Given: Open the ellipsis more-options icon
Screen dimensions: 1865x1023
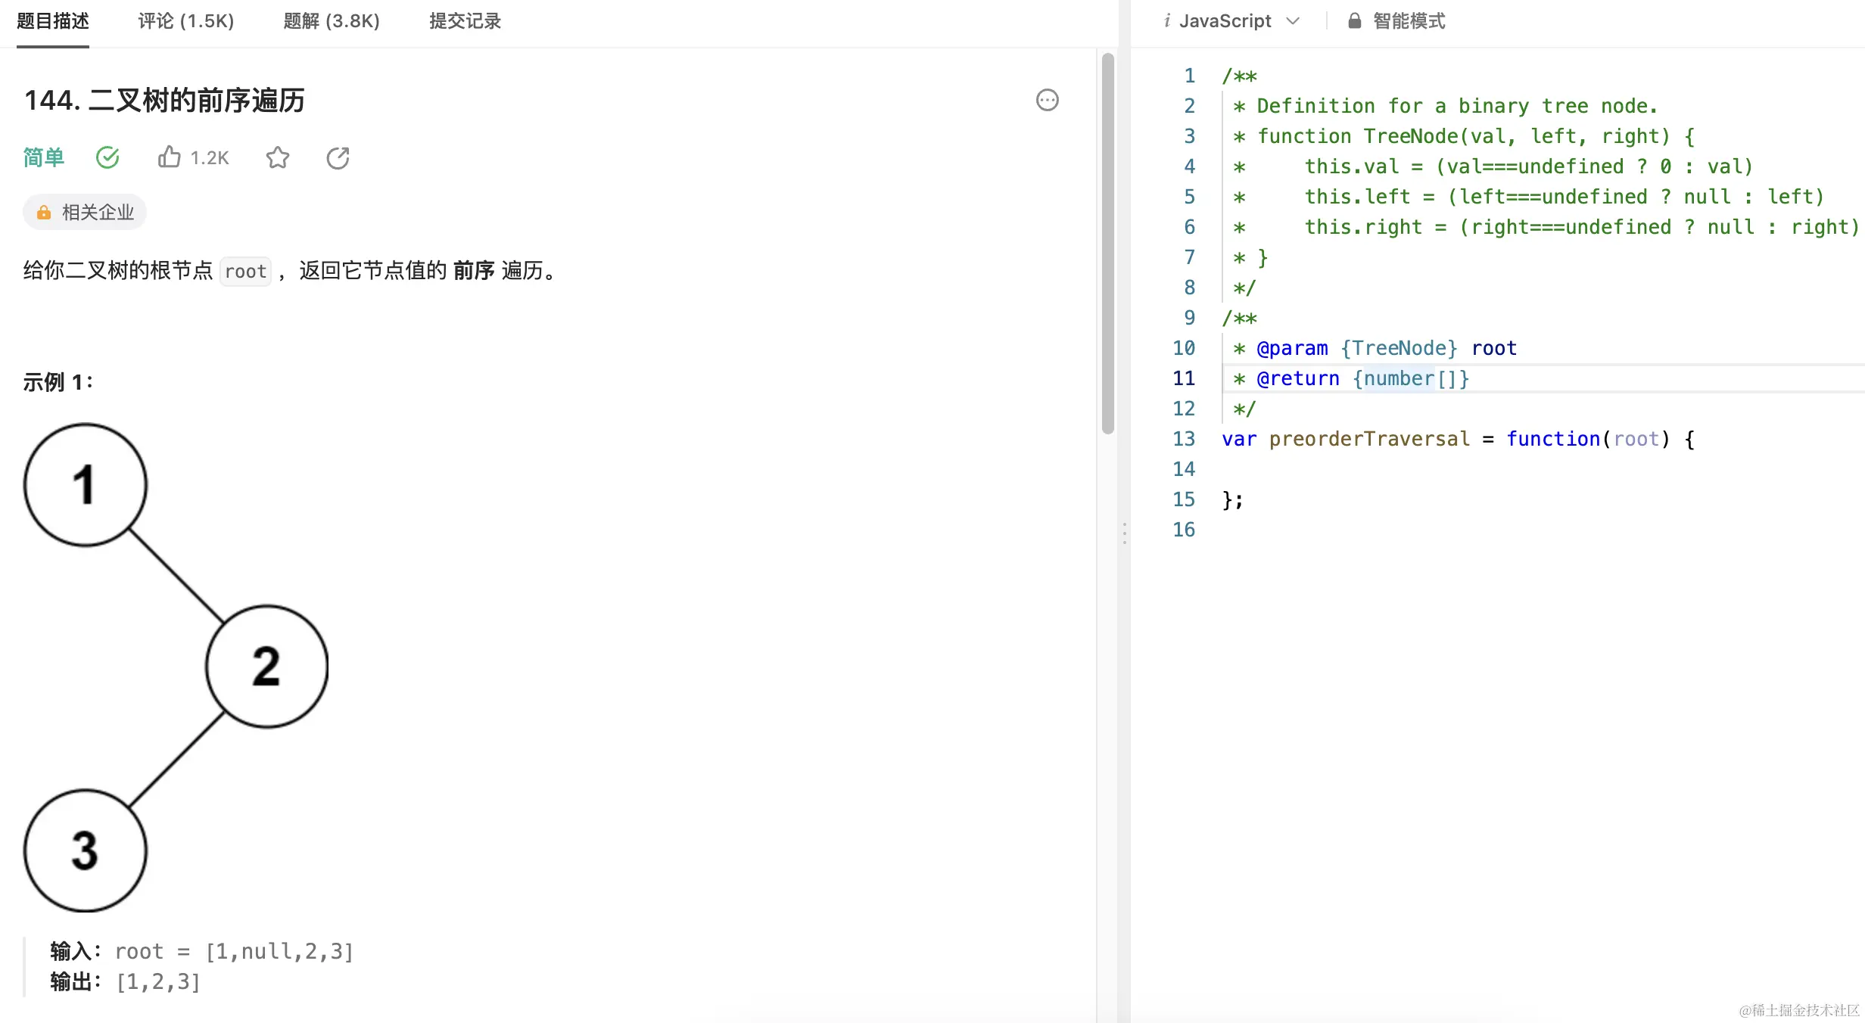Looking at the screenshot, I should coord(1047,100).
